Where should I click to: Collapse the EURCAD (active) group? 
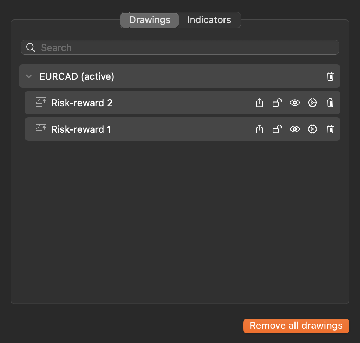pyautogui.click(x=29, y=76)
